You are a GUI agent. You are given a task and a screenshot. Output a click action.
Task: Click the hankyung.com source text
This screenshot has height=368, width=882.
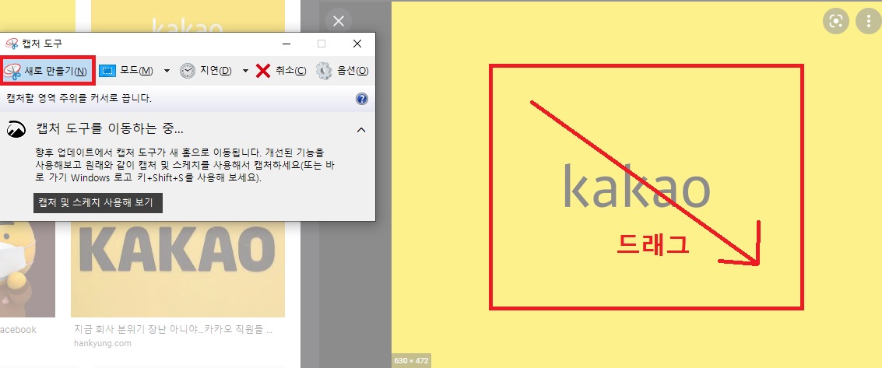103,343
